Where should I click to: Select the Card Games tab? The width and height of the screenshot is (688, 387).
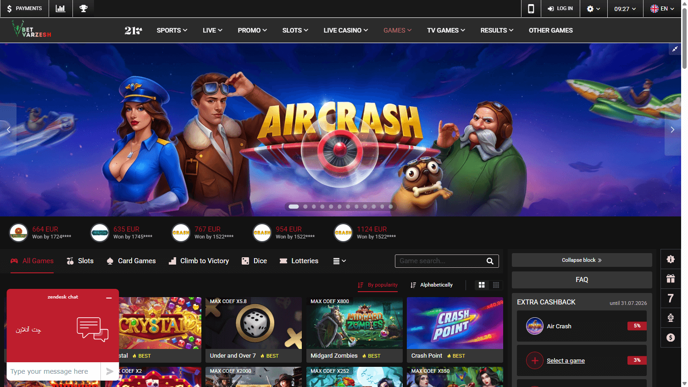point(131,261)
